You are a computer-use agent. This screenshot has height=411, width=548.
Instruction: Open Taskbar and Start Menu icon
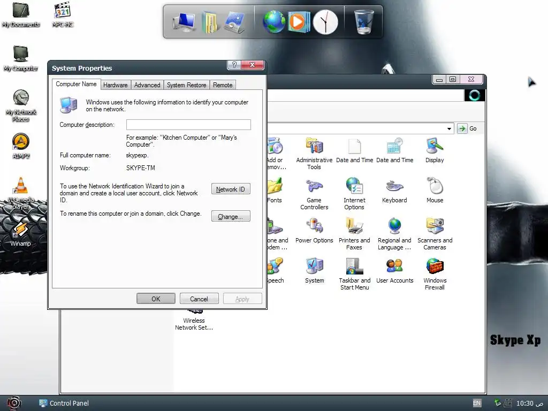click(x=354, y=274)
